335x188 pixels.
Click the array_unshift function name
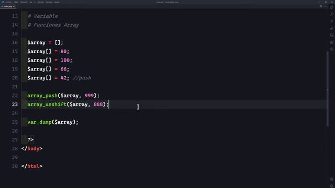pos(47,104)
